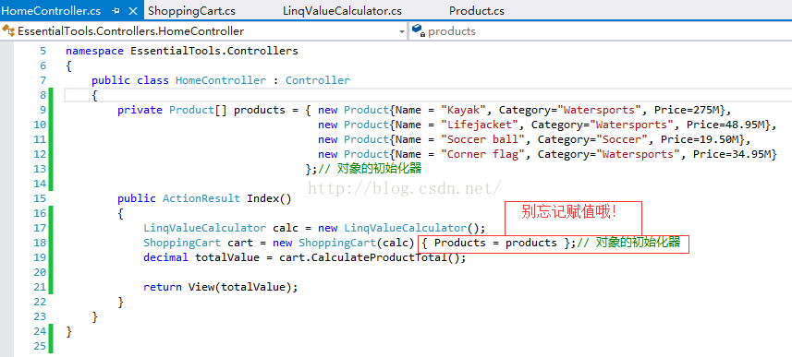Click the 'public' keyword on line 15

tap(137, 198)
